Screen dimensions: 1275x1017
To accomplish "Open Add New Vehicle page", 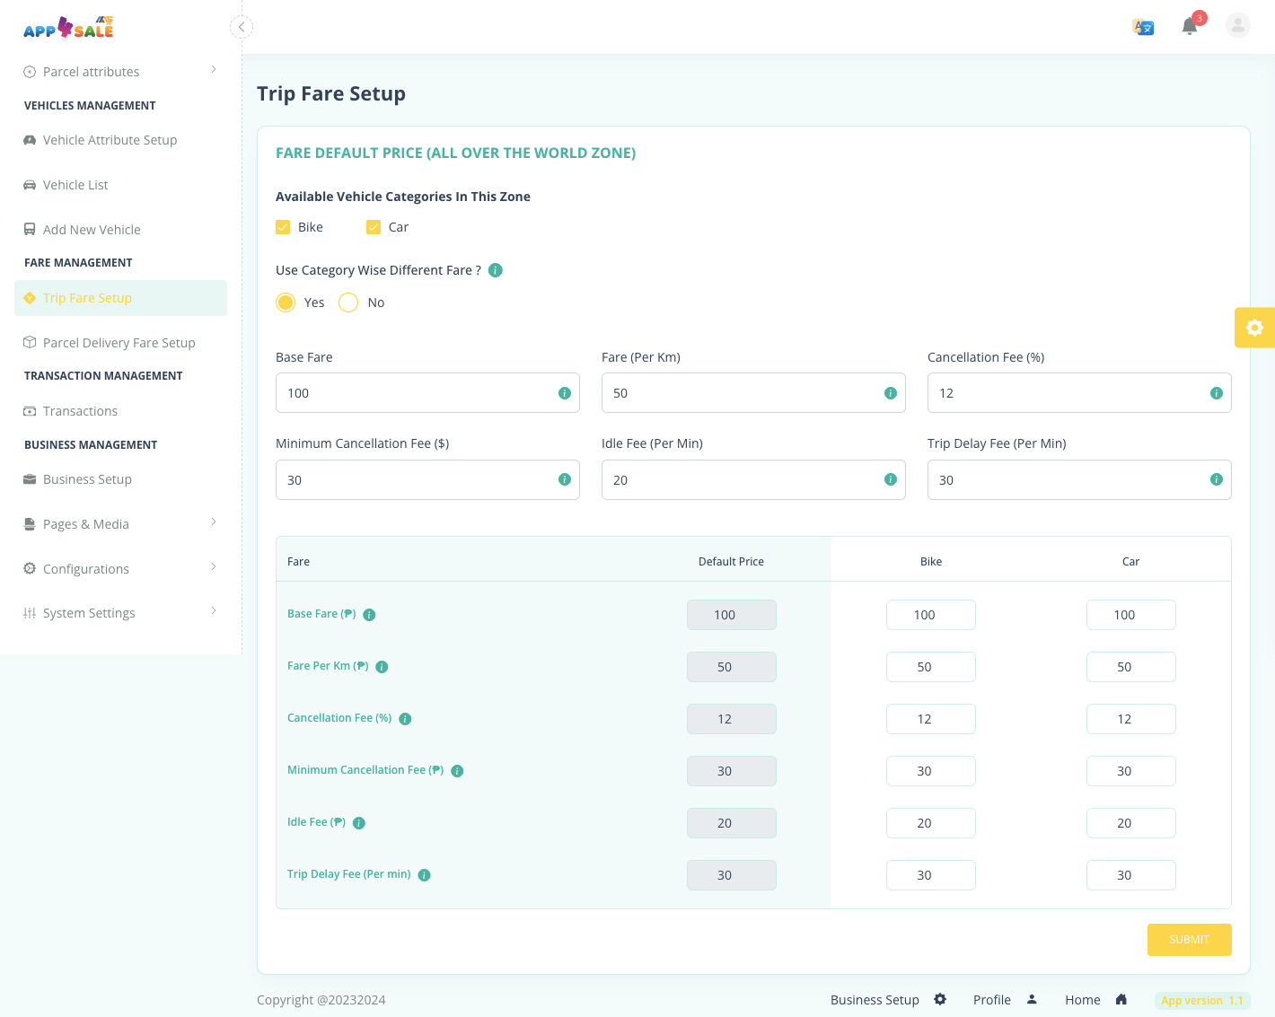I will [x=120, y=230].
